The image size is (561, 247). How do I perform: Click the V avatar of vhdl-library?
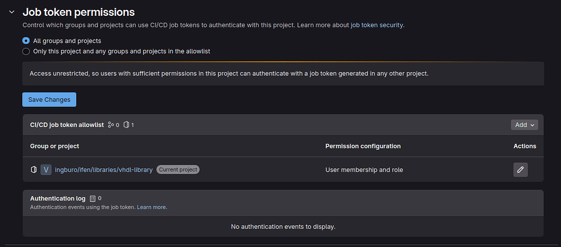[x=46, y=170]
